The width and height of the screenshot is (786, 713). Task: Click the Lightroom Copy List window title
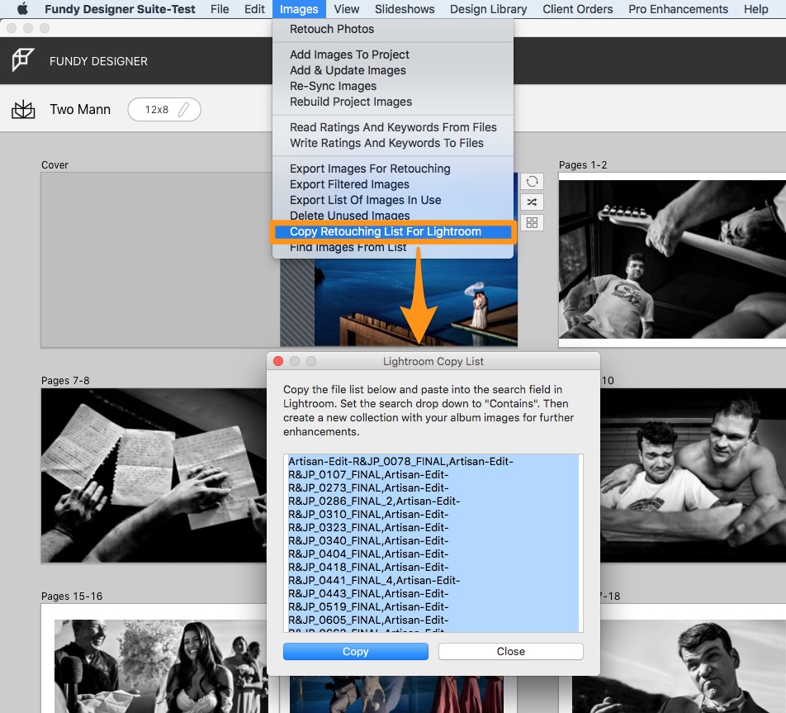point(433,361)
